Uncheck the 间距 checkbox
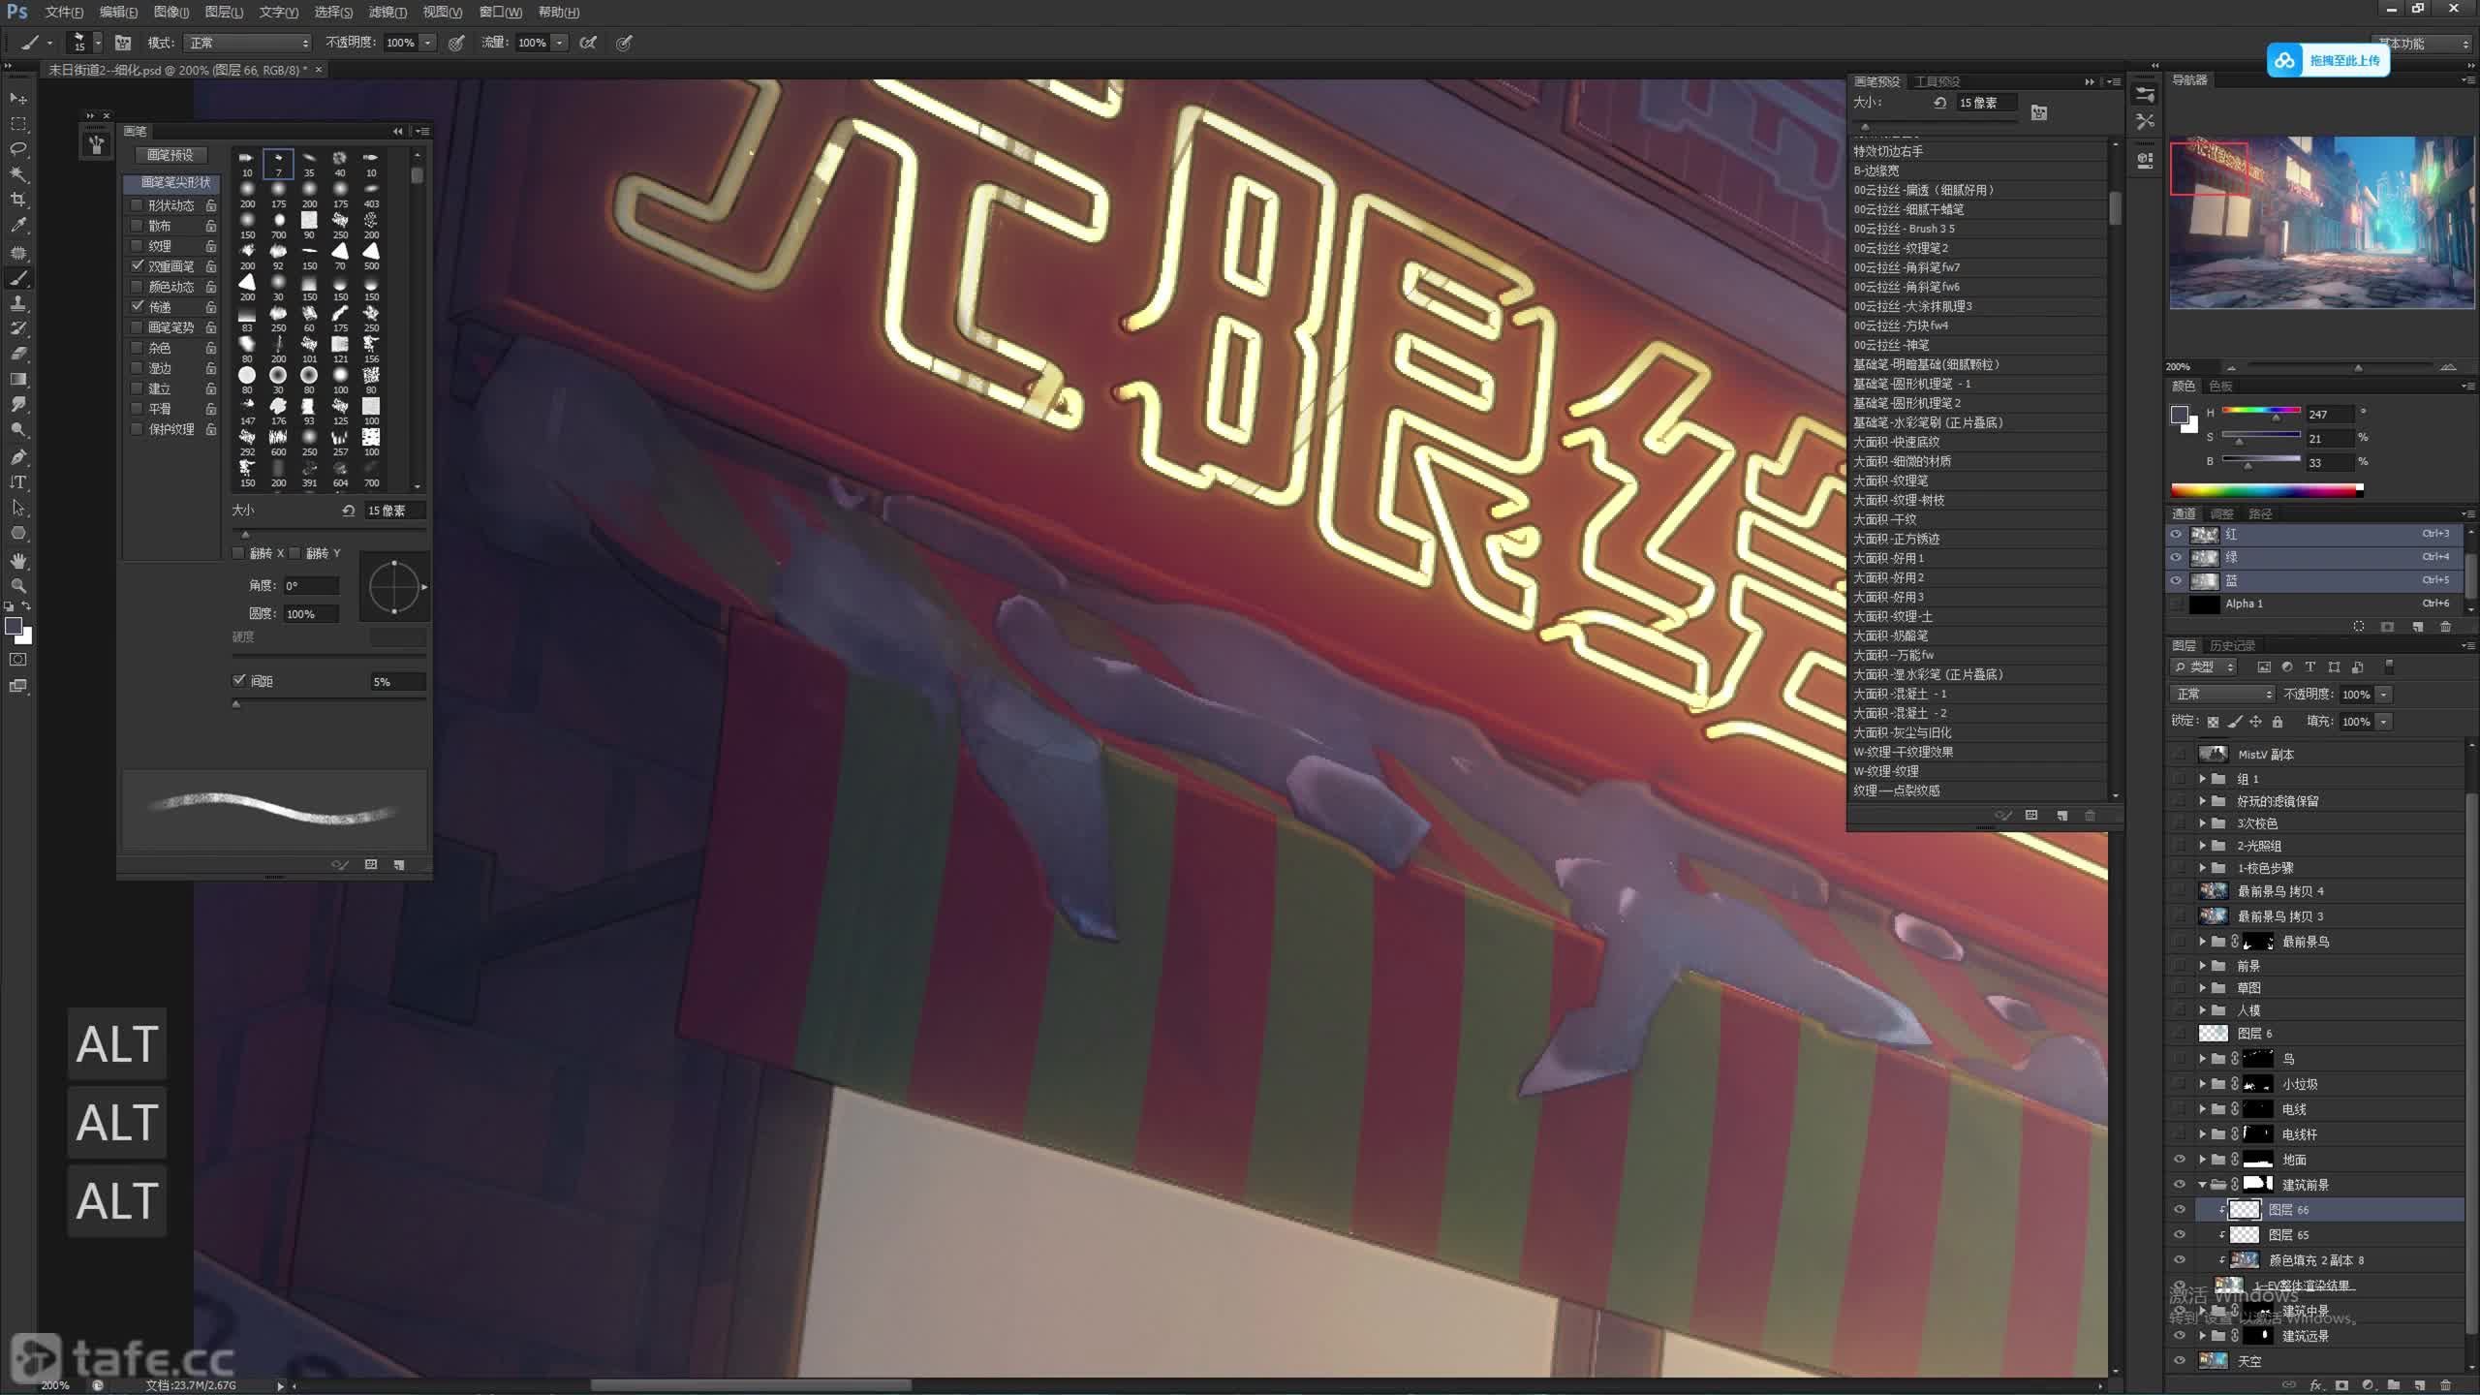The width and height of the screenshot is (2480, 1395). pos(238,681)
